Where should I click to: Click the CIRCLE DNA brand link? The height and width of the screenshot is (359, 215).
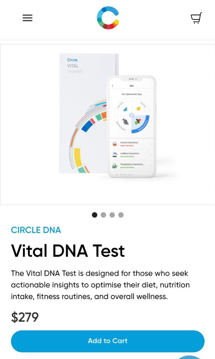pyautogui.click(x=36, y=230)
